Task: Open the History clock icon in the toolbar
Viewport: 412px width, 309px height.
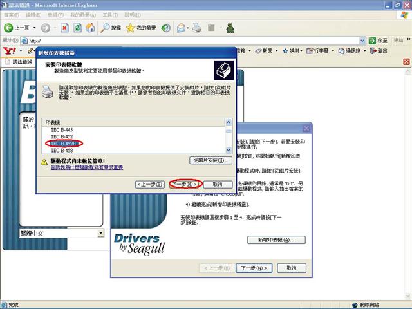Action: click(166, 28)
